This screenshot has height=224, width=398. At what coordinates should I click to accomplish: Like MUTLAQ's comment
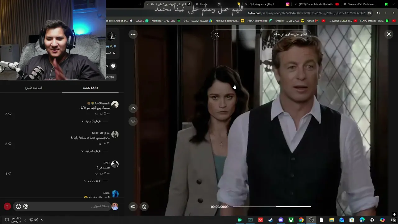[x=10, y=144]
